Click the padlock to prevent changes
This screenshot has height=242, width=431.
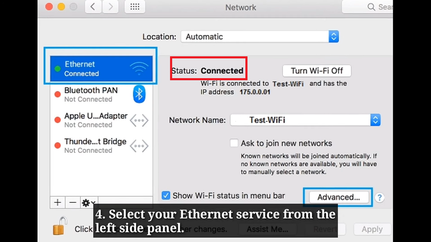point(60,226)
